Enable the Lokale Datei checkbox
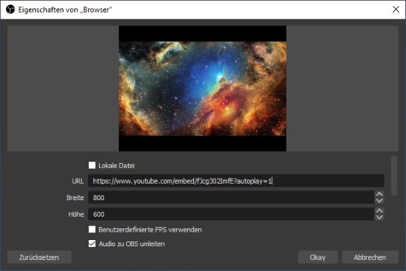 click(92, 165)
